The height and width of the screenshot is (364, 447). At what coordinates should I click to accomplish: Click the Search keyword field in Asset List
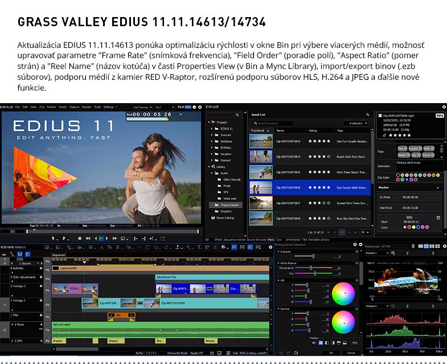coord(272,123)
